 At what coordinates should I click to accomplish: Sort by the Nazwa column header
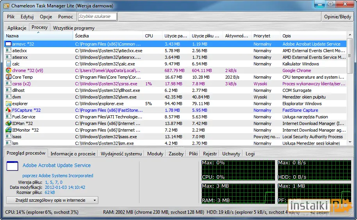38,36
